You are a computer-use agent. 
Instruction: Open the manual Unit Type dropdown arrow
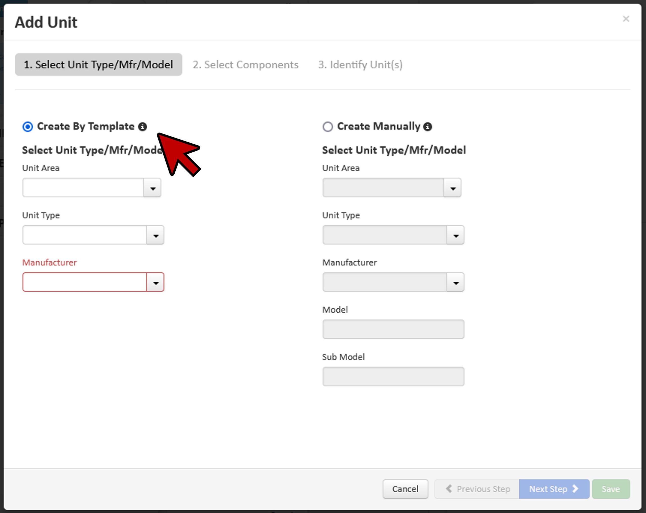455,235
